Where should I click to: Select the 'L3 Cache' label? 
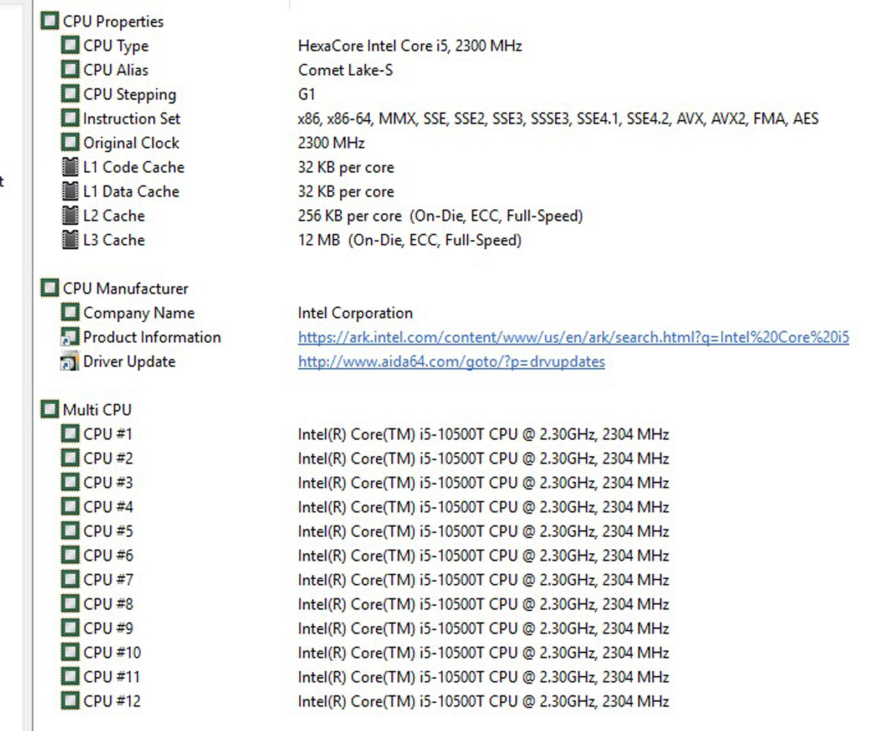[114, 240]
